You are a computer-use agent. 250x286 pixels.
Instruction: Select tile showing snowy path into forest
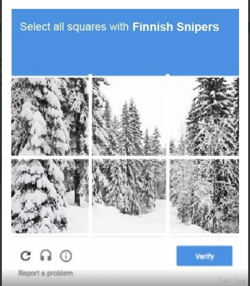point(129,196)
